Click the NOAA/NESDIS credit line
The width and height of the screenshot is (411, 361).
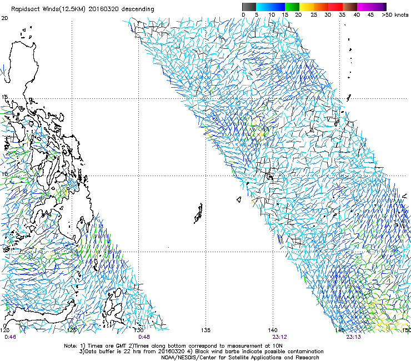click(240, 358)
